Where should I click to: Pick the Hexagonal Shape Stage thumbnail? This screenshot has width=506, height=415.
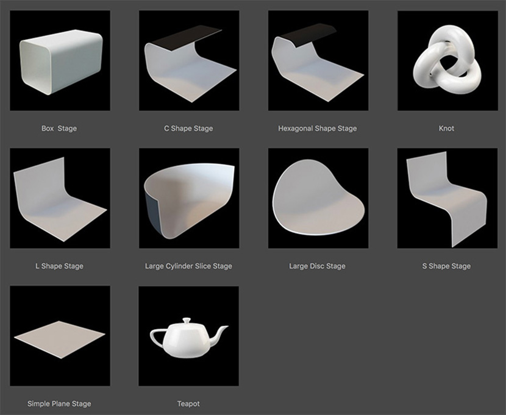pyautogui.click(x=318, y=60)
